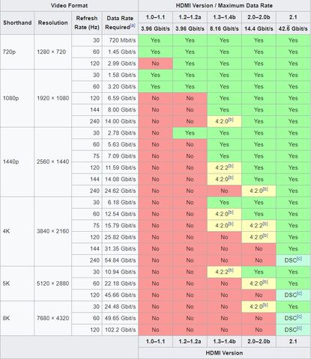The image size is (311, 359).
Task: Click footnote [a] beside Data Rate Required
Action: 133,25
